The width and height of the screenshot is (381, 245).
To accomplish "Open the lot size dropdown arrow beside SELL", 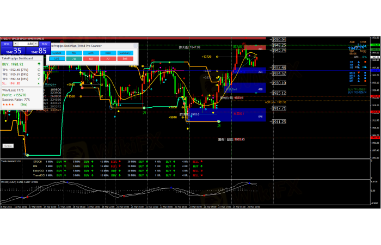I will (x=15, y=42).
